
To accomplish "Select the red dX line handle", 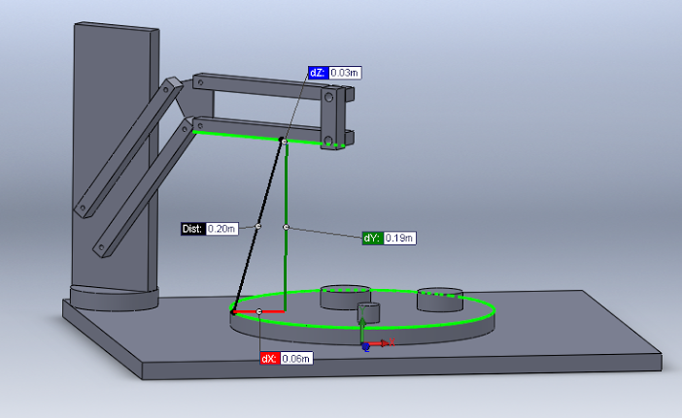I will click(259, 311).
